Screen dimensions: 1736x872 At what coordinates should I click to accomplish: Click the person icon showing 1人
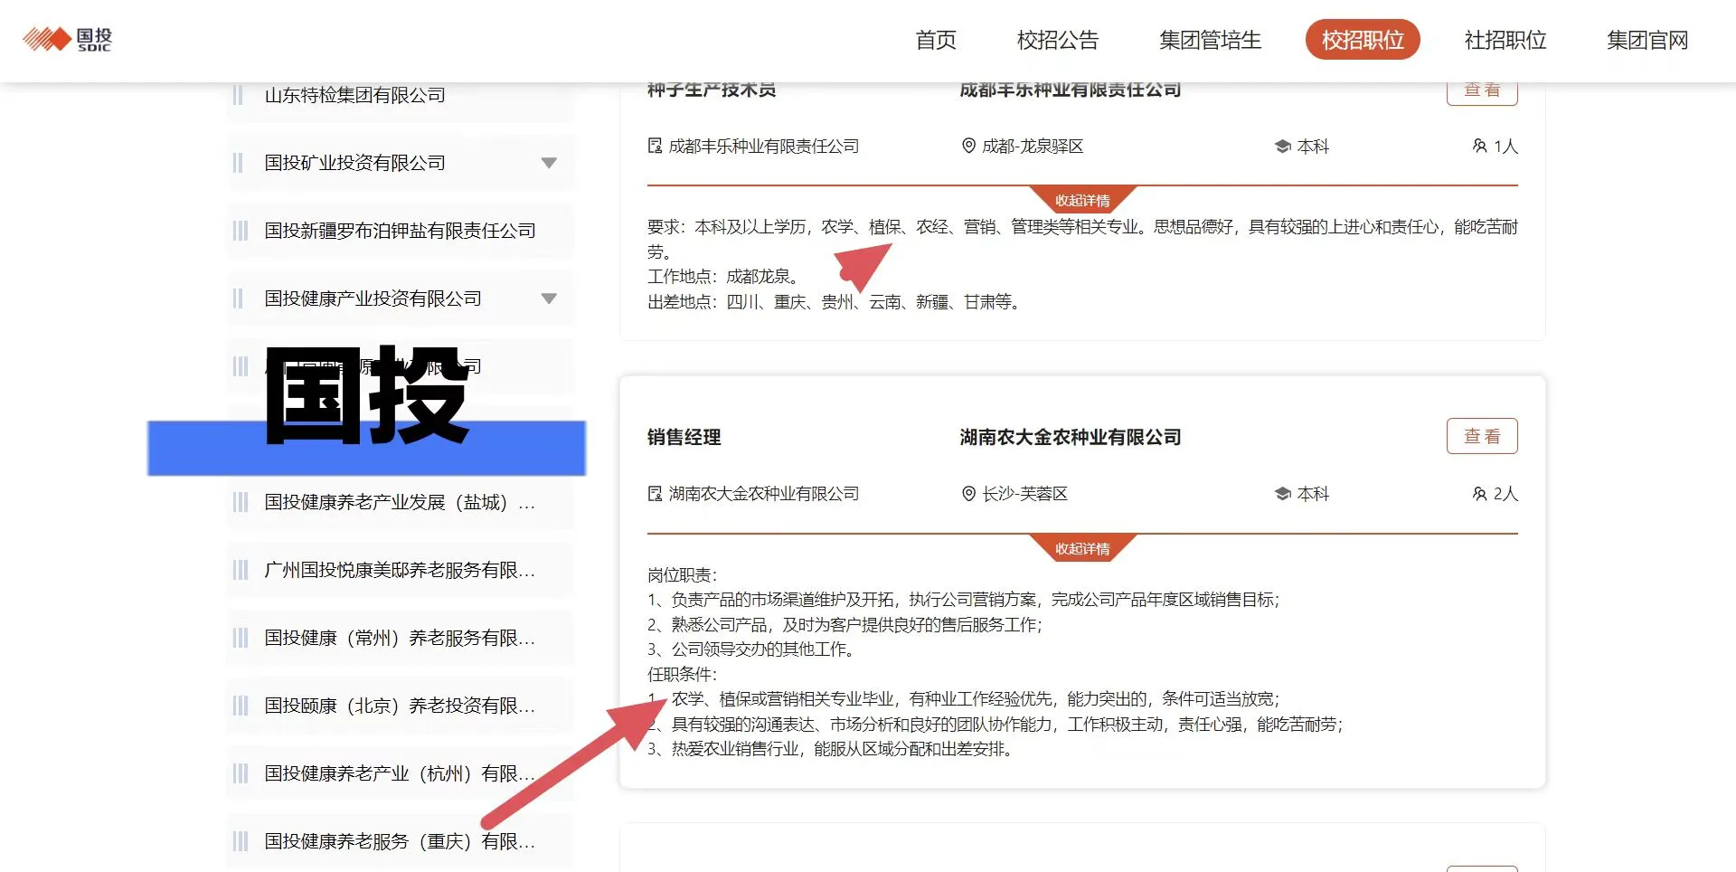(x=1480, y=146)
